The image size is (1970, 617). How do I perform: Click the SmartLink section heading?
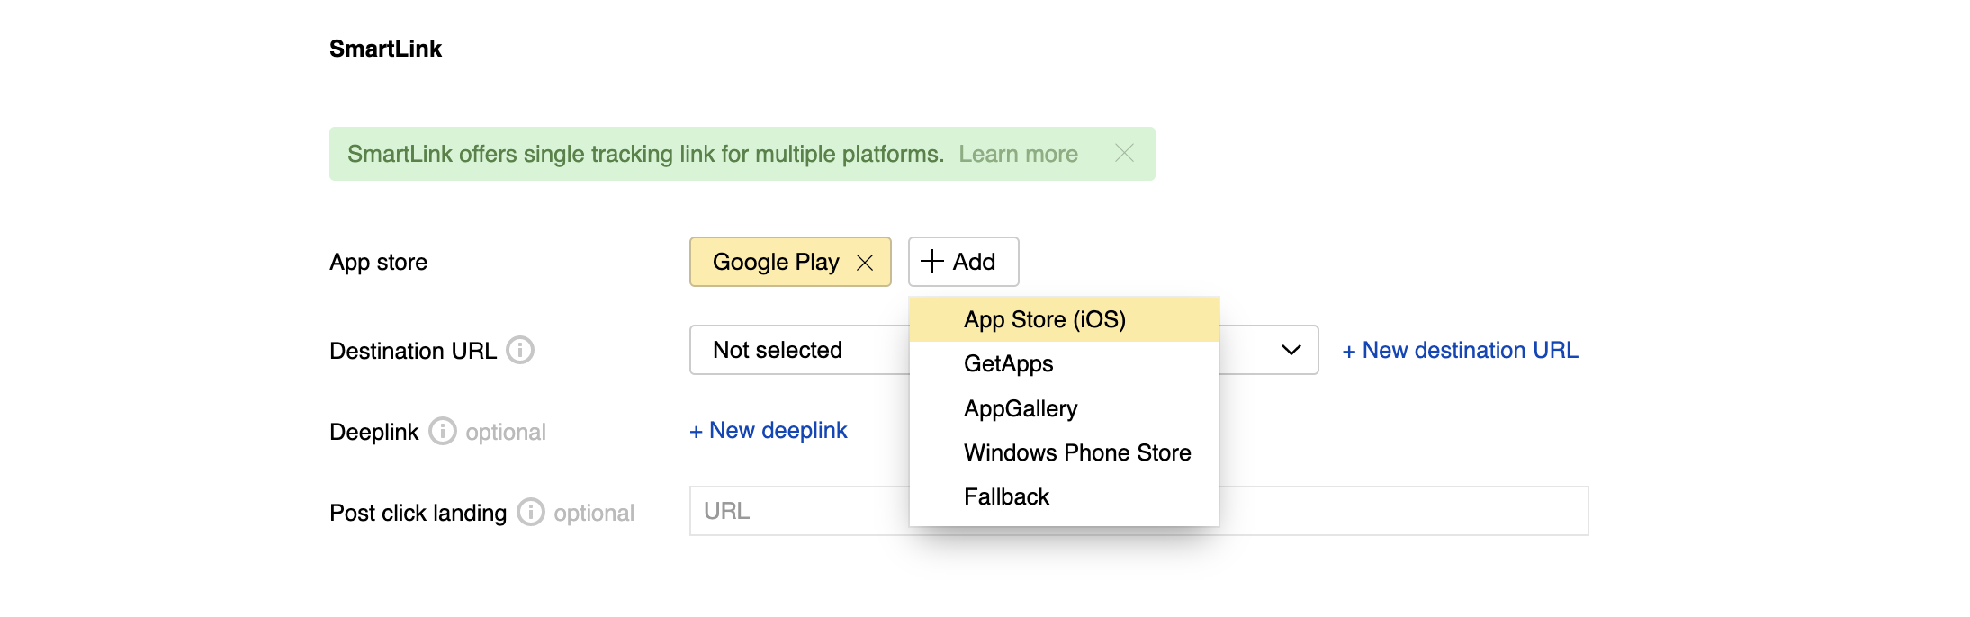click(385, 49)
